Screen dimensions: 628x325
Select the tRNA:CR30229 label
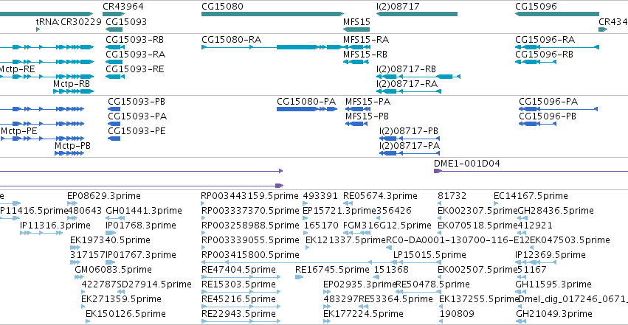[x=69, y=21]
